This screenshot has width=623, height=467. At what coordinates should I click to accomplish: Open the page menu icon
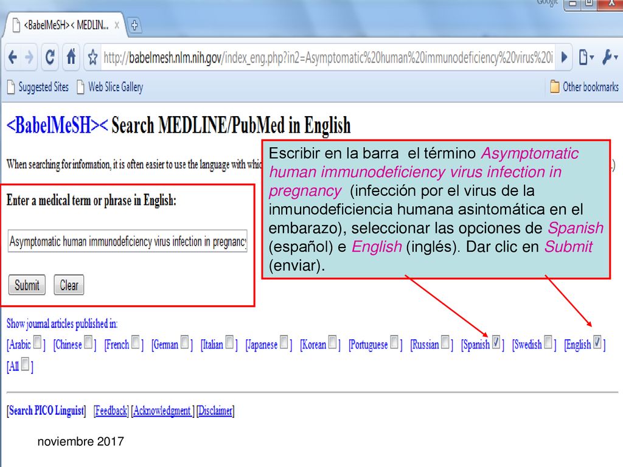[x=586, y=58]
